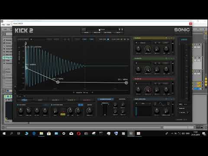Switch to the Pitch envelope tab

(x=25, y=100)
